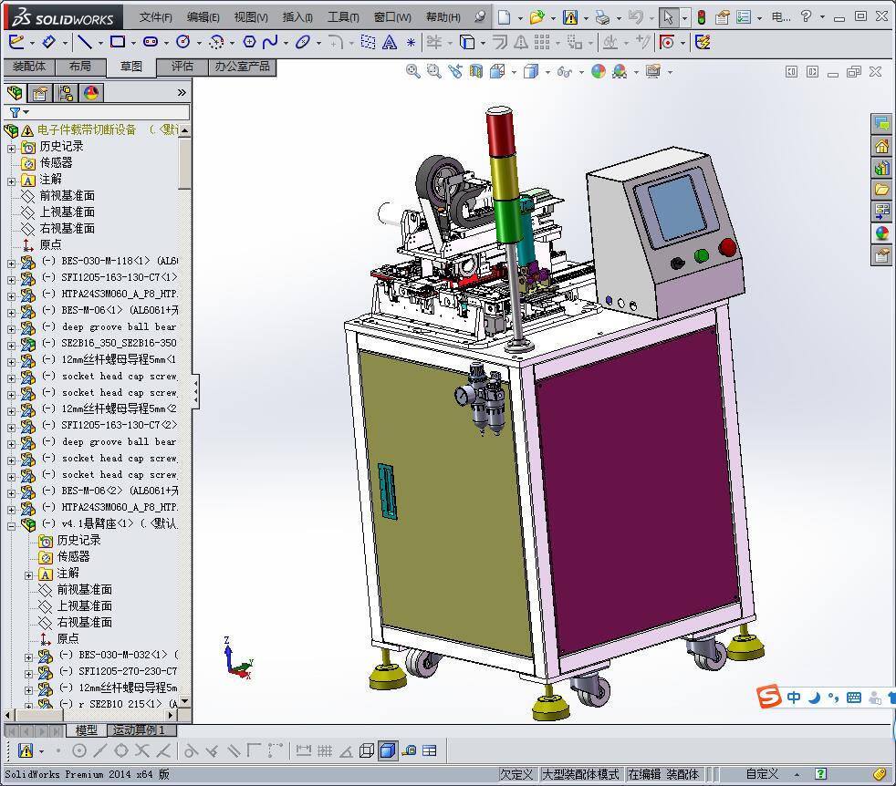Click the Smart Dimension tool

tap(49, 42)
